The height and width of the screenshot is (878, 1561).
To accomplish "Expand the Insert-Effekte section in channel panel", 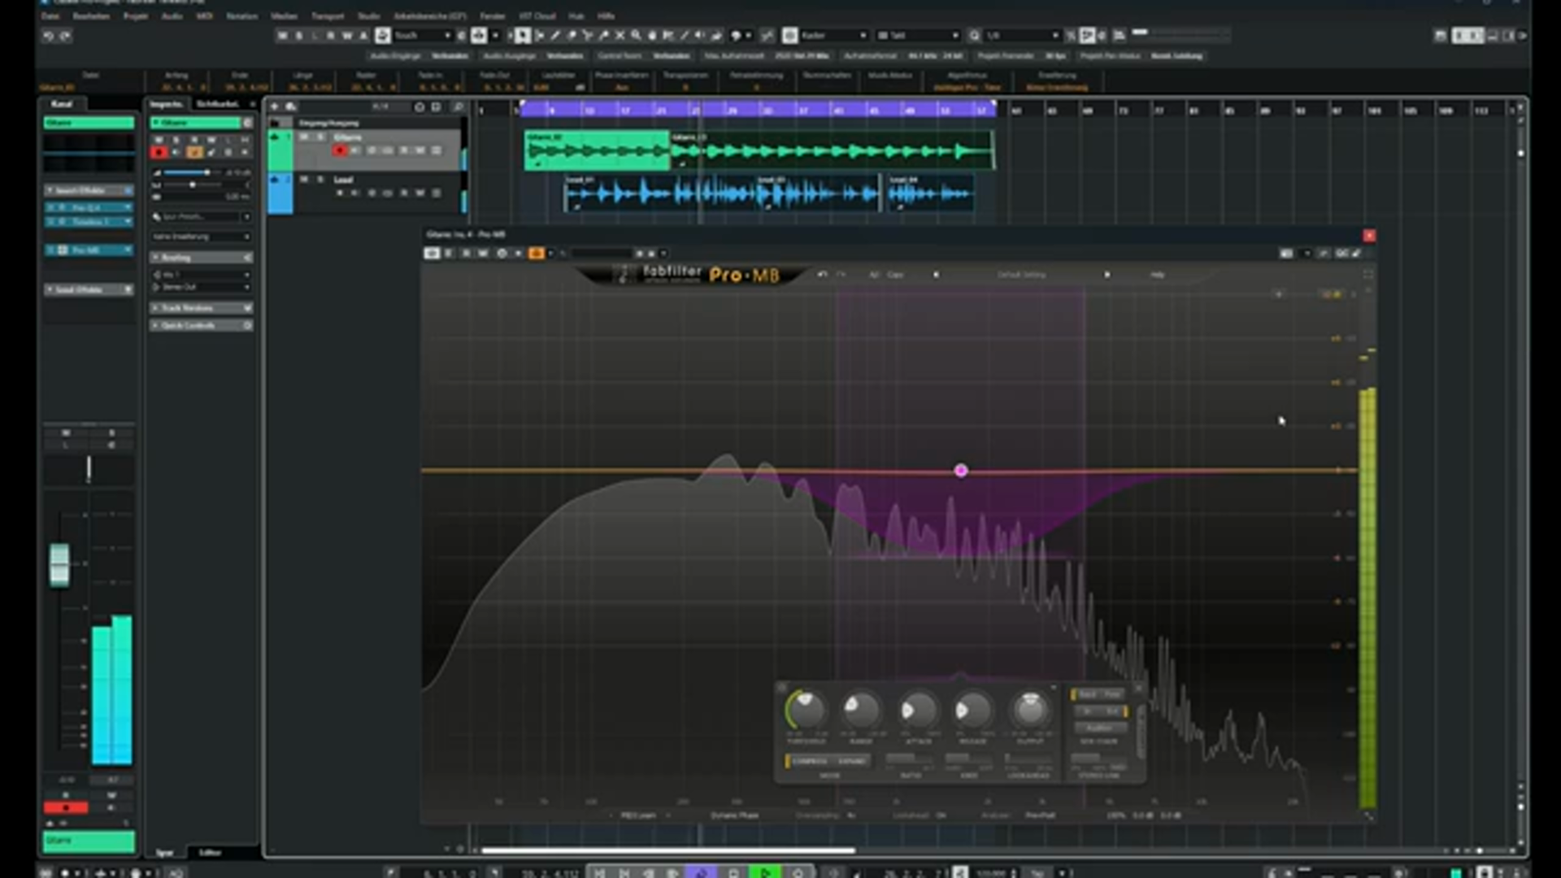I will coord(89,190).
